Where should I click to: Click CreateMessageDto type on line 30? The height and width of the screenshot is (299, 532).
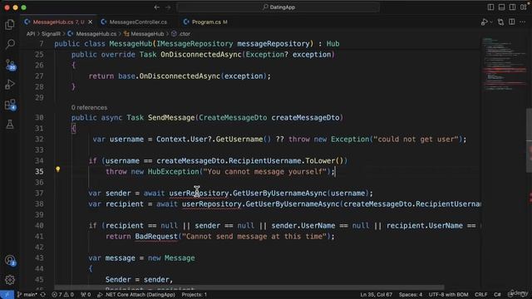(233, 118)
